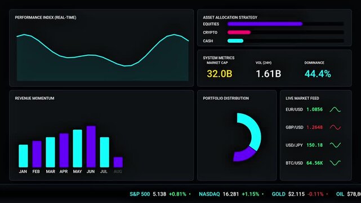The image size is (361, 203).
Task: Click the BTC/USD price 64.56K
Action: click(314, 163)
